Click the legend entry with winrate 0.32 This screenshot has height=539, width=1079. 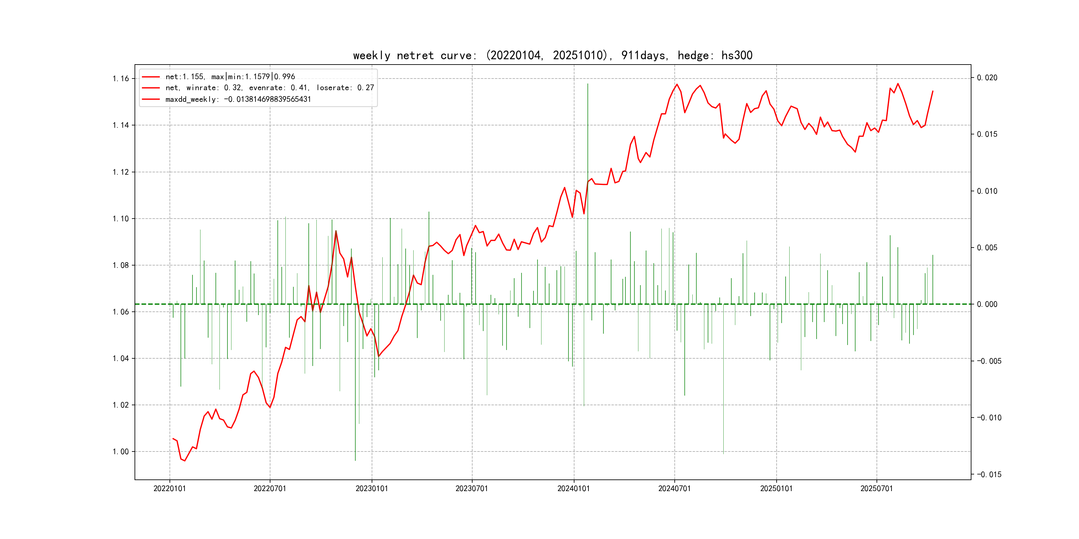click(269, 88)
